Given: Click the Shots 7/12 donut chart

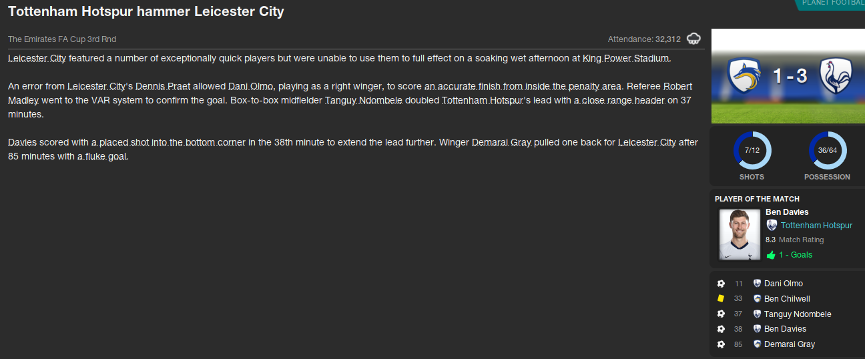Looking at the screenshot, I should [x=752, y=151].
